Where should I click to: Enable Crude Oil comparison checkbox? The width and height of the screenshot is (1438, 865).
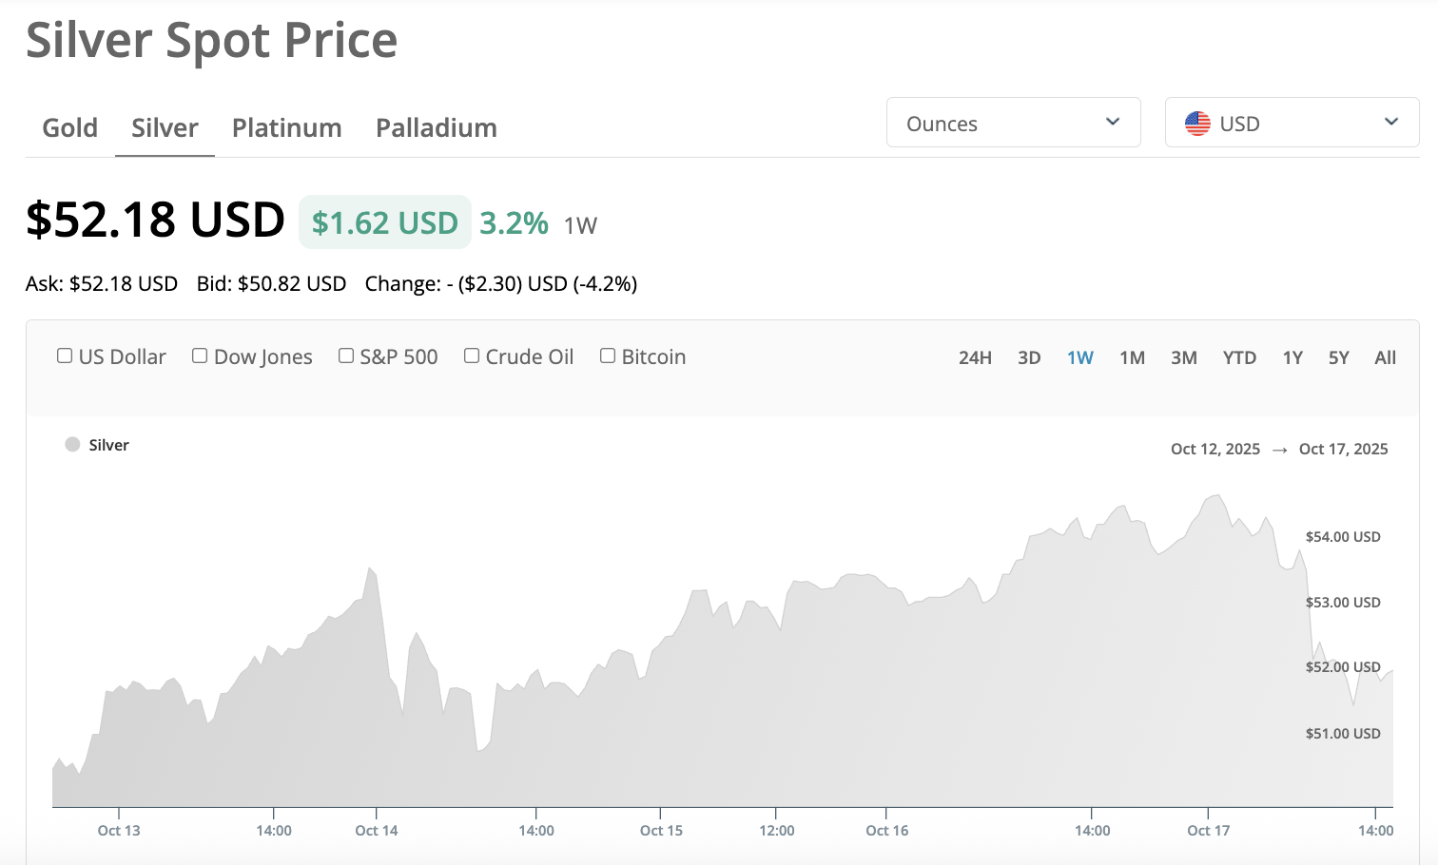472,356
